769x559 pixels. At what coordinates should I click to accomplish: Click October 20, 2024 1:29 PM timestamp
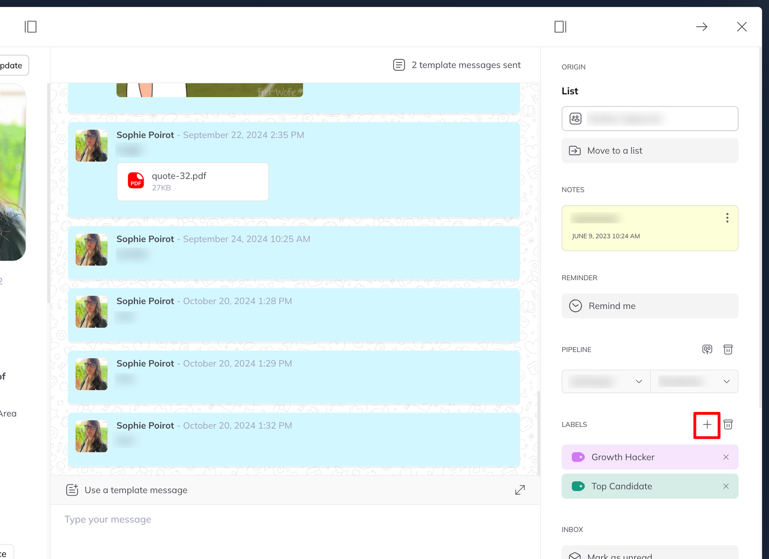point(237,363)
